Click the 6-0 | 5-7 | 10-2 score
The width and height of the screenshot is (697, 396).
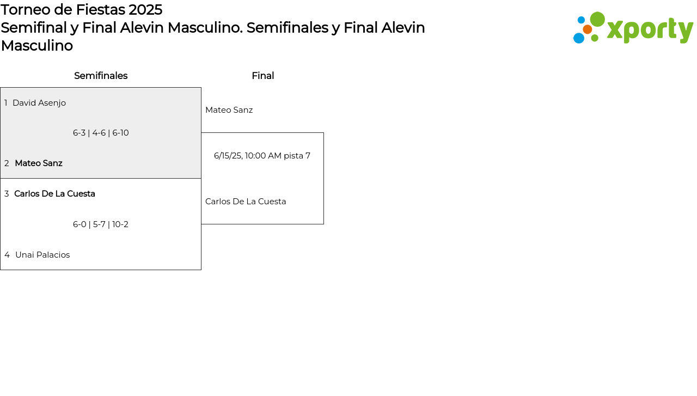point(101,224)
